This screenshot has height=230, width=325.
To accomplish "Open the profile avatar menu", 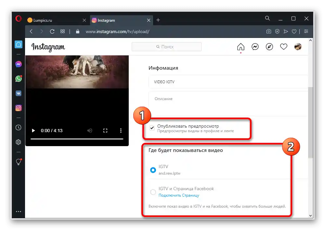I will (x=298, y=47).
